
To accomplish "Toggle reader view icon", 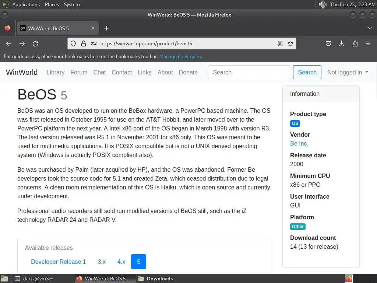I will [x=280, y=43].
